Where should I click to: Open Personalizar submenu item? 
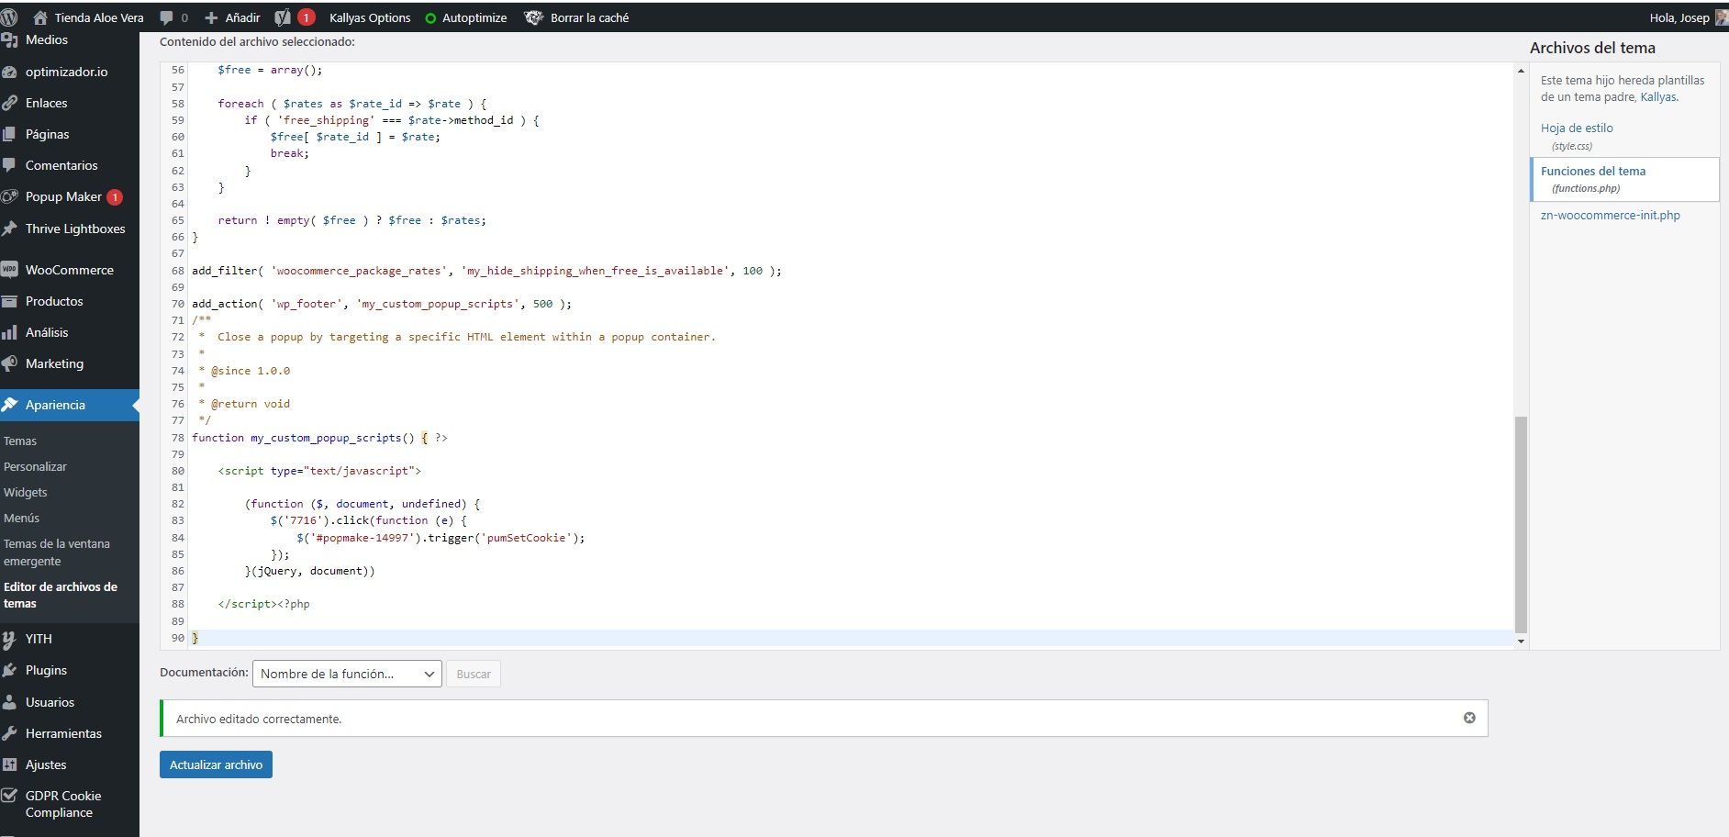click(35, 466)
